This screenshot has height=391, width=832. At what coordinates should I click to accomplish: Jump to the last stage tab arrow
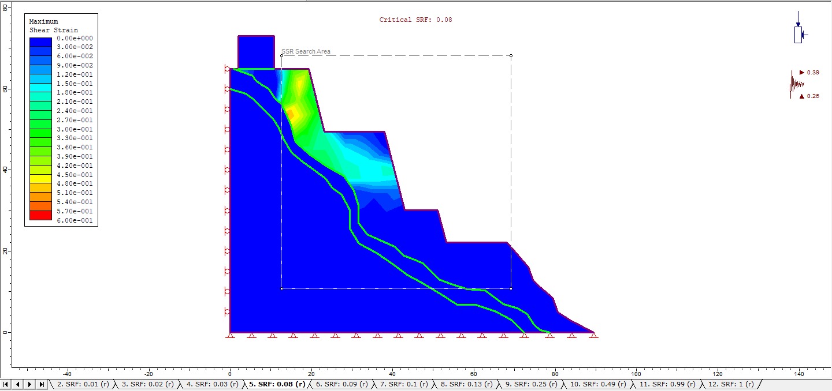(42, 384)
